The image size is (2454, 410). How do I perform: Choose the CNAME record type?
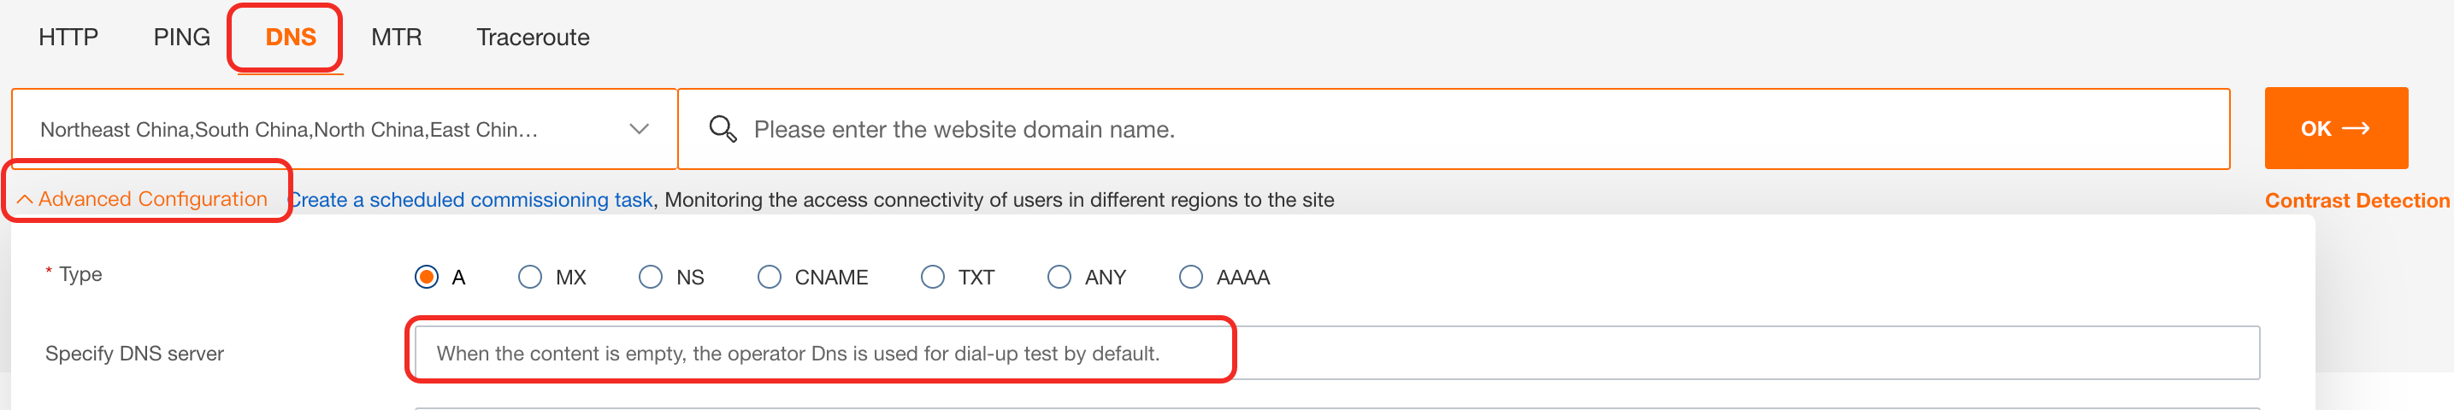pos(769,277)
